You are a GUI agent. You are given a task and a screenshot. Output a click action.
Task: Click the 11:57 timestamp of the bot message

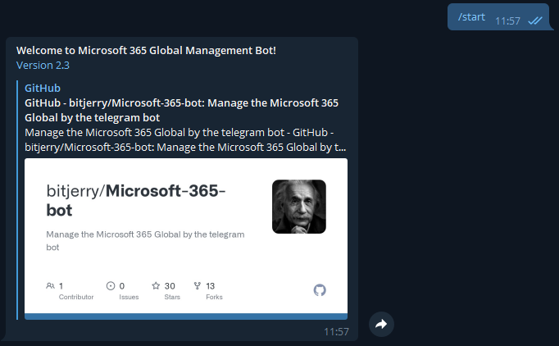pos(336,332)
